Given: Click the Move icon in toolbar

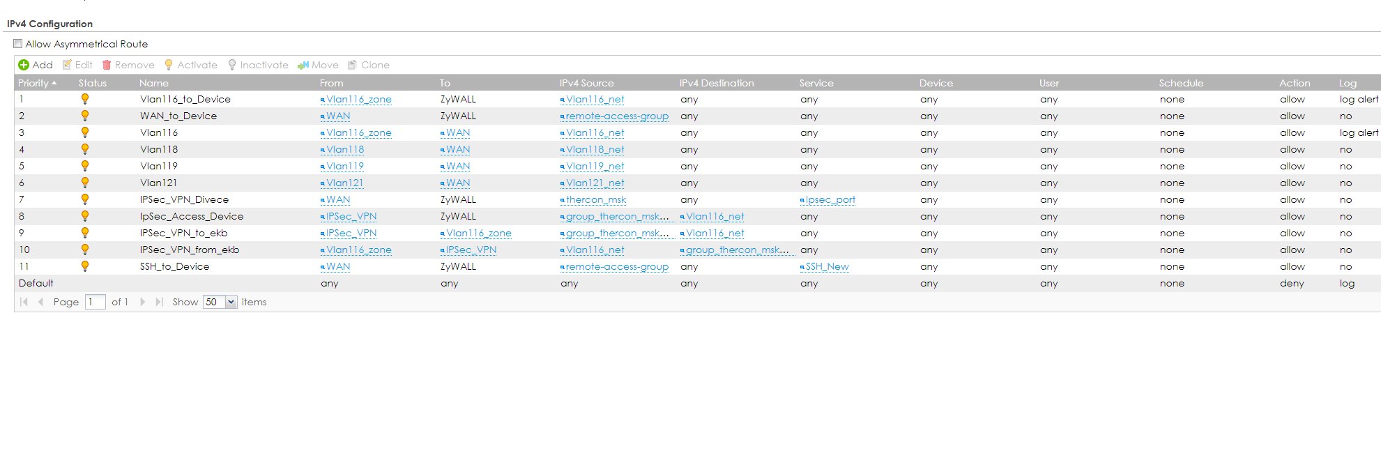Looking at the screenshot, I should (303, 65).
